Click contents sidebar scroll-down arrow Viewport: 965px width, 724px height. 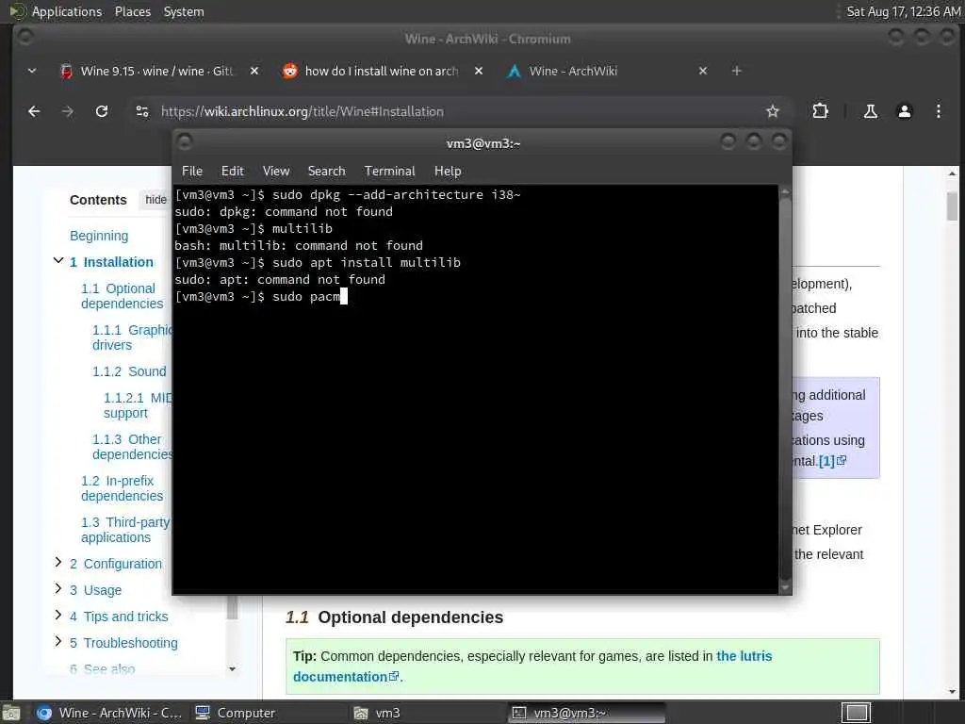pos(232,668)
